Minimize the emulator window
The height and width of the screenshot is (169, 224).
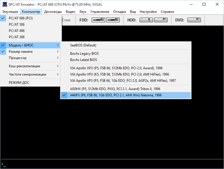point(191,5)
